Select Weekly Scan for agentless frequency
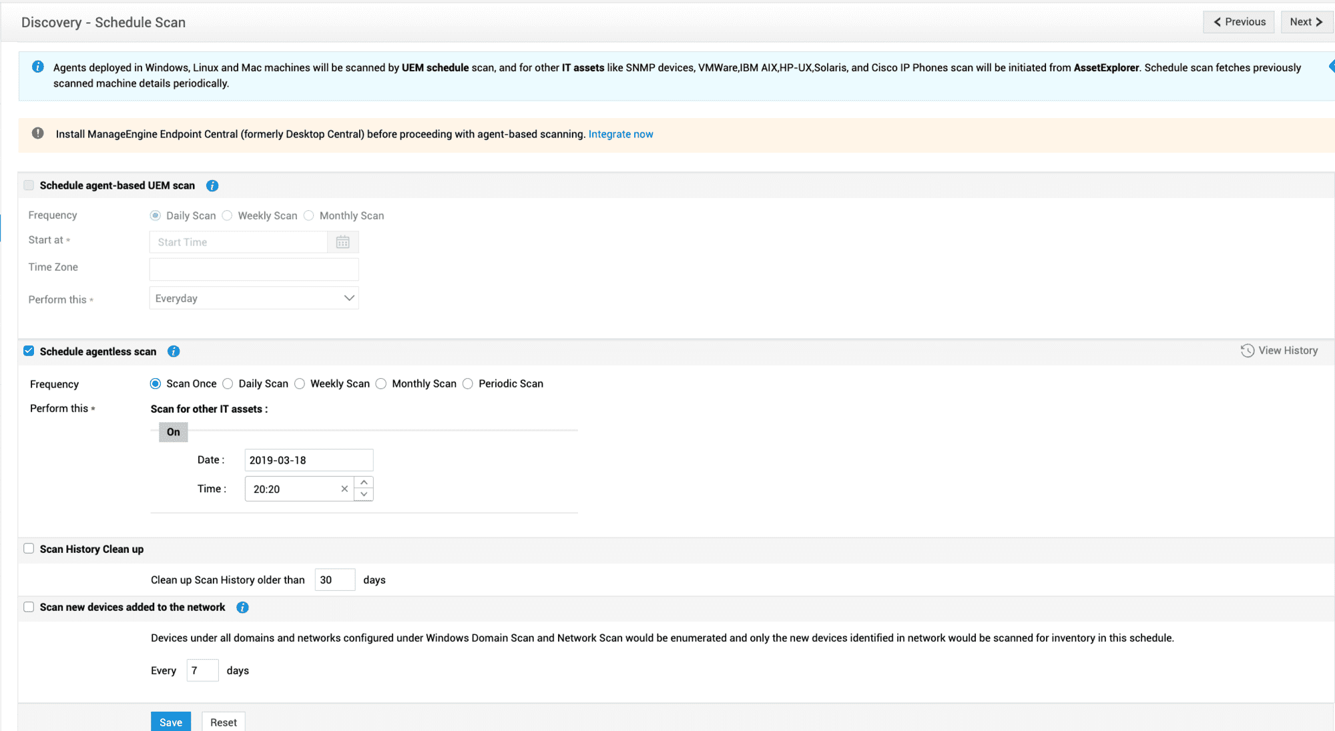1335x731 pixels. pyautogui.click(x=300, y=384)
